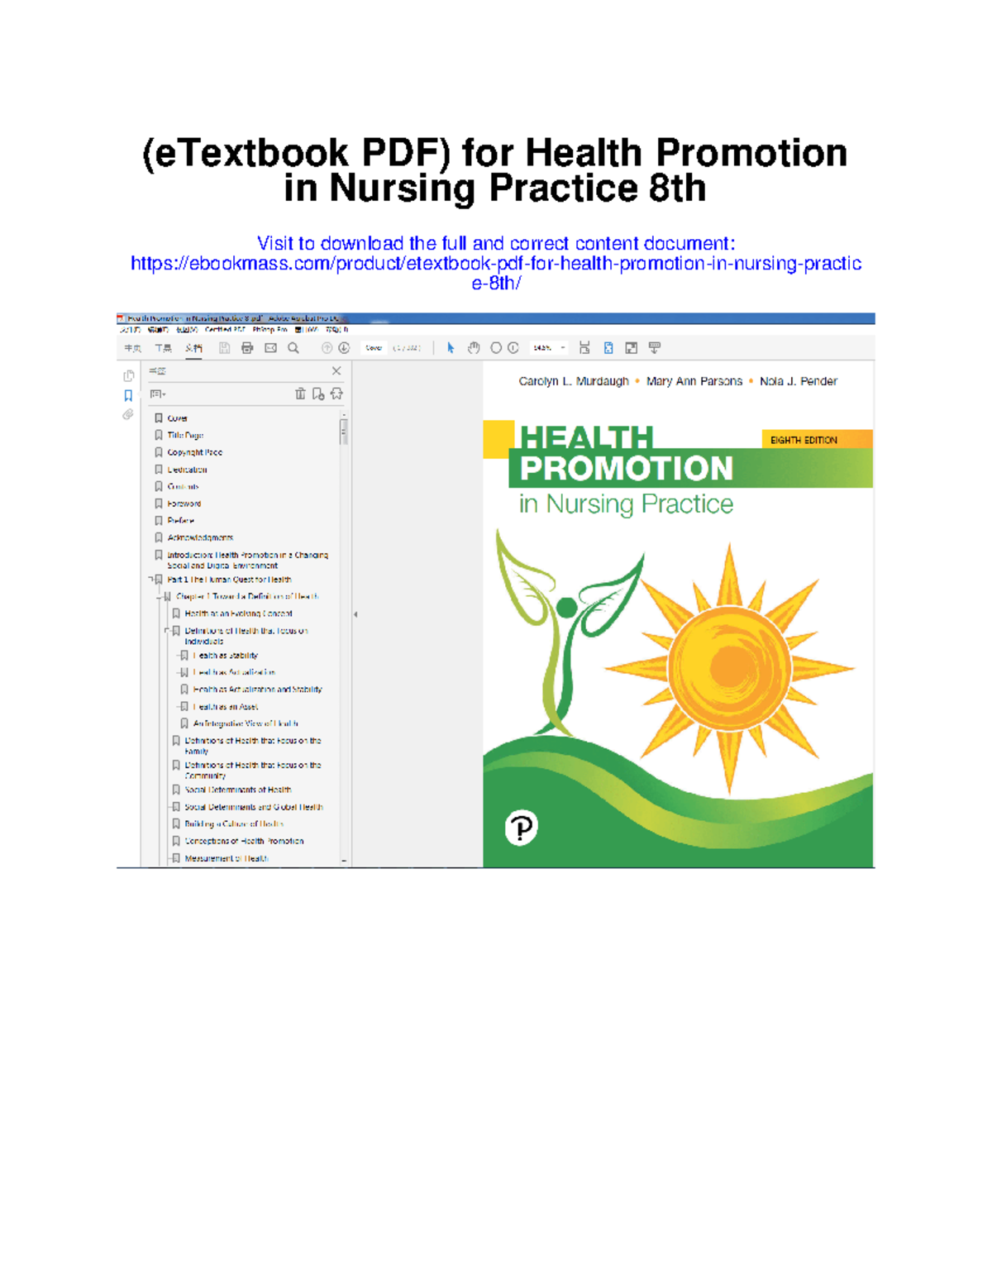Open the Copyright Page bookmark
Image resolution: width=992 pixels, height=1284 pixels.
pyautogui.click(x=195, y=452)
